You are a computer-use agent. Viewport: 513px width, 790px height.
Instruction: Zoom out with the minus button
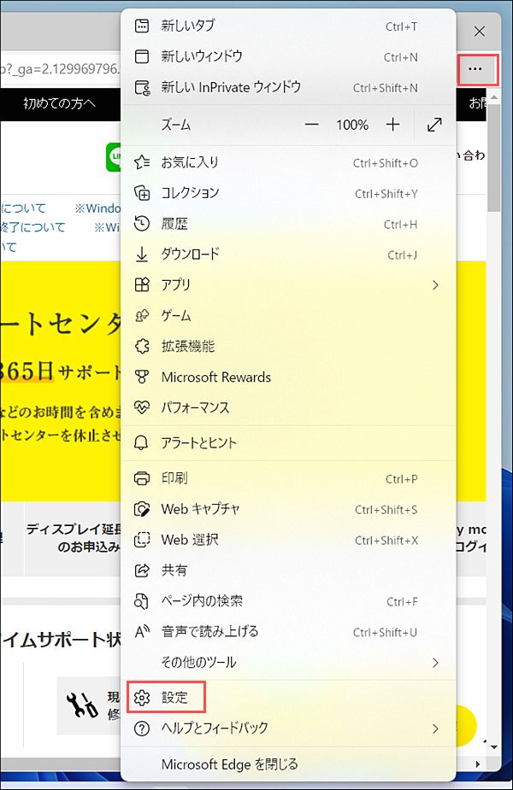(312, 125)
